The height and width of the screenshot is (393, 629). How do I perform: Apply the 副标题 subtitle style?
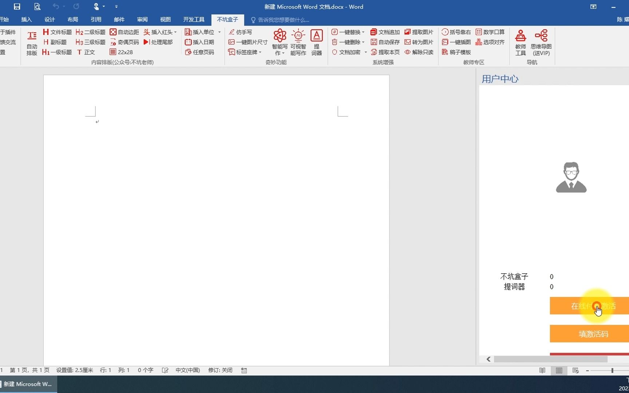(55, 42)
